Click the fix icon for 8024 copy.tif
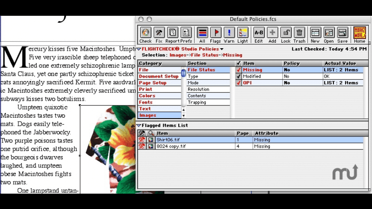Viewport: 372px width, 209px height. [x=142, y=146]
